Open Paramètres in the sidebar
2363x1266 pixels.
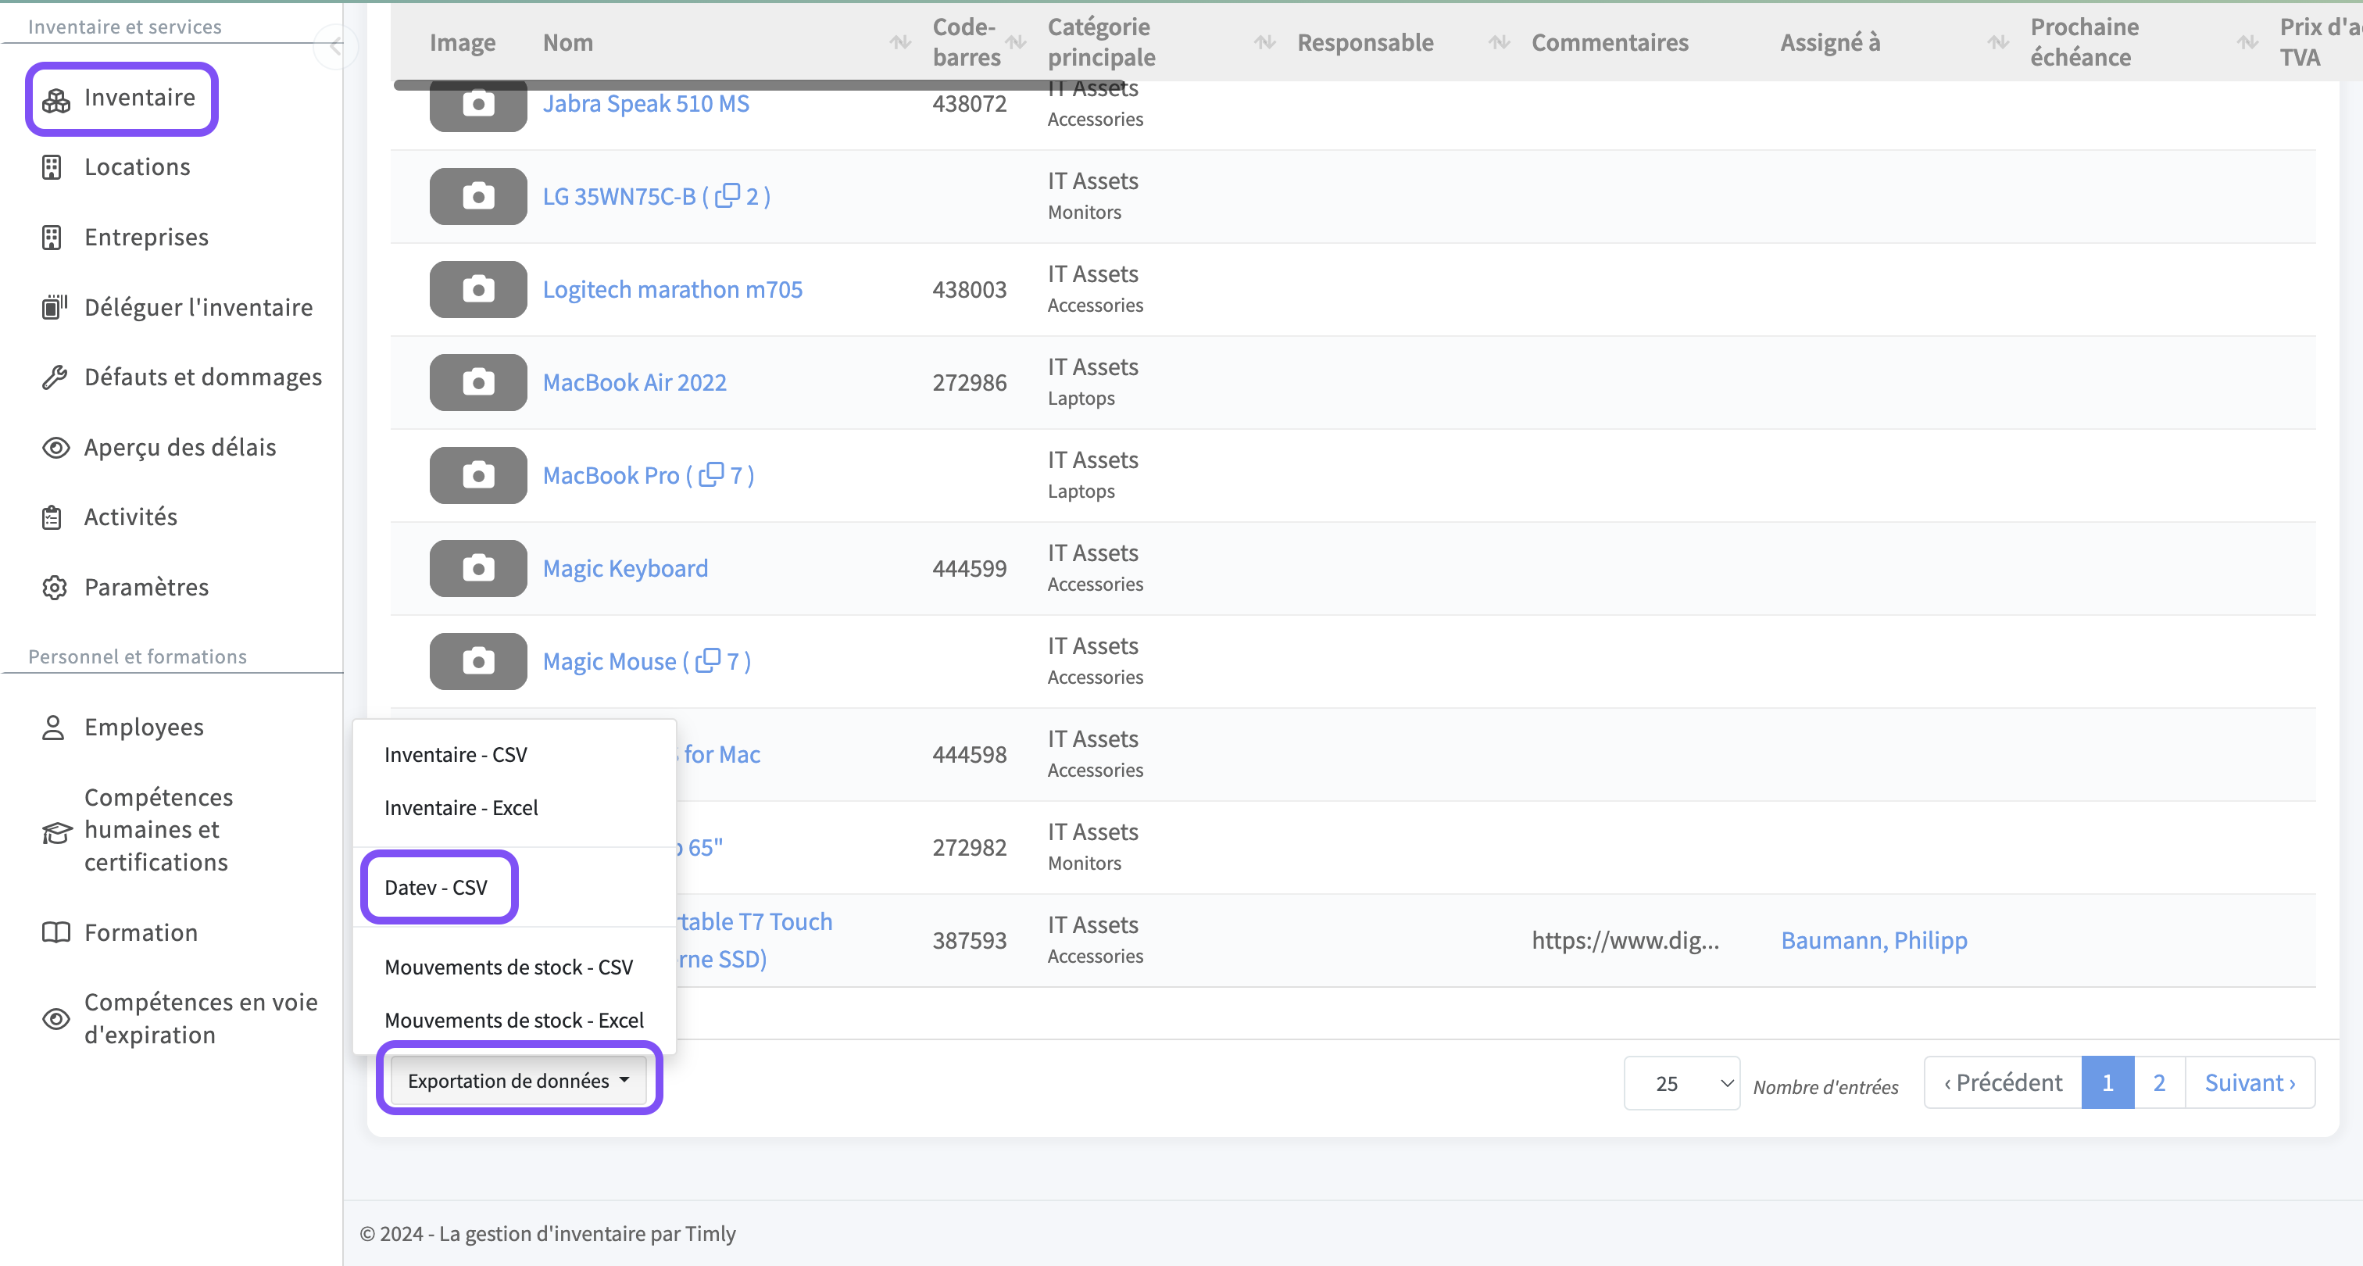click(146, 587)
